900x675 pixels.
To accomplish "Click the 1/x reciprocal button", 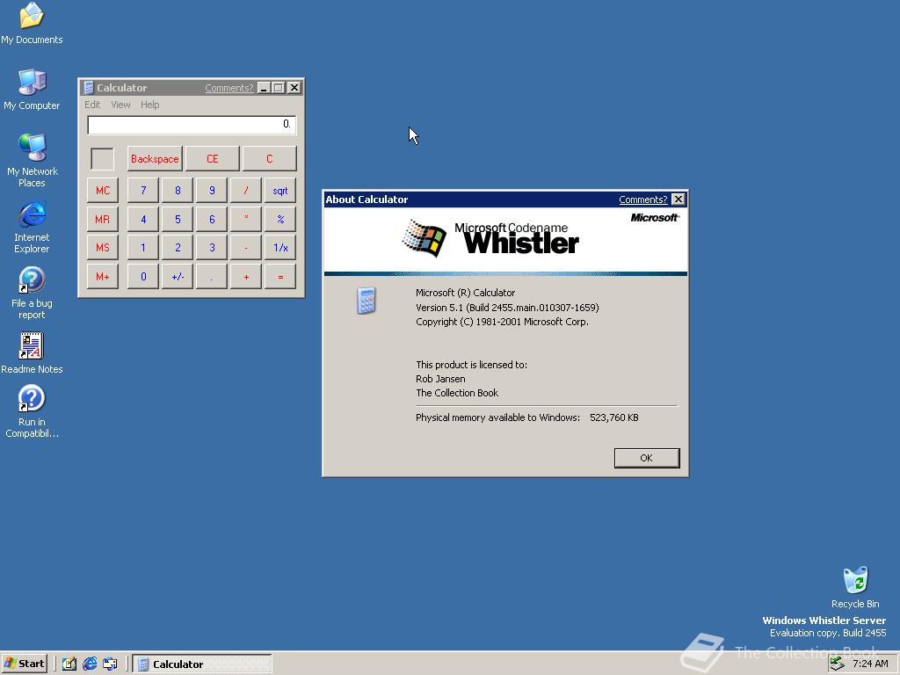I will pyautogui.click(x=280, y=247).
